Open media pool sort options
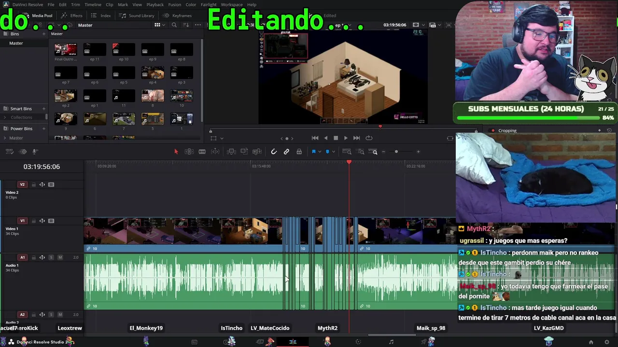Screen dimensions: 618x347 pos(186,25)
